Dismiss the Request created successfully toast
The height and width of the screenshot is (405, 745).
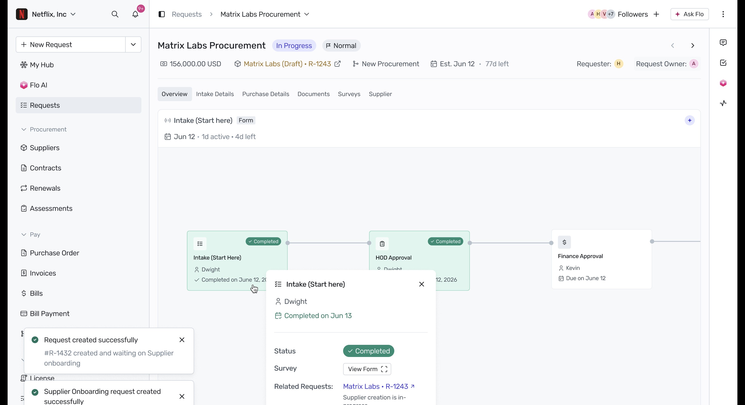182,340
